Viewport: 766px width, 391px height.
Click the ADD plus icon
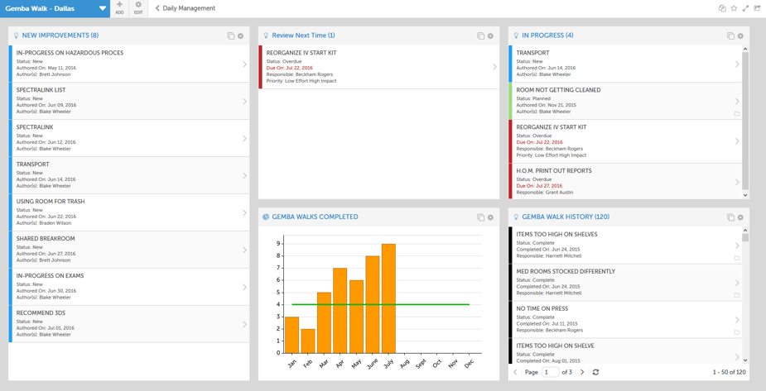(120, 4)
